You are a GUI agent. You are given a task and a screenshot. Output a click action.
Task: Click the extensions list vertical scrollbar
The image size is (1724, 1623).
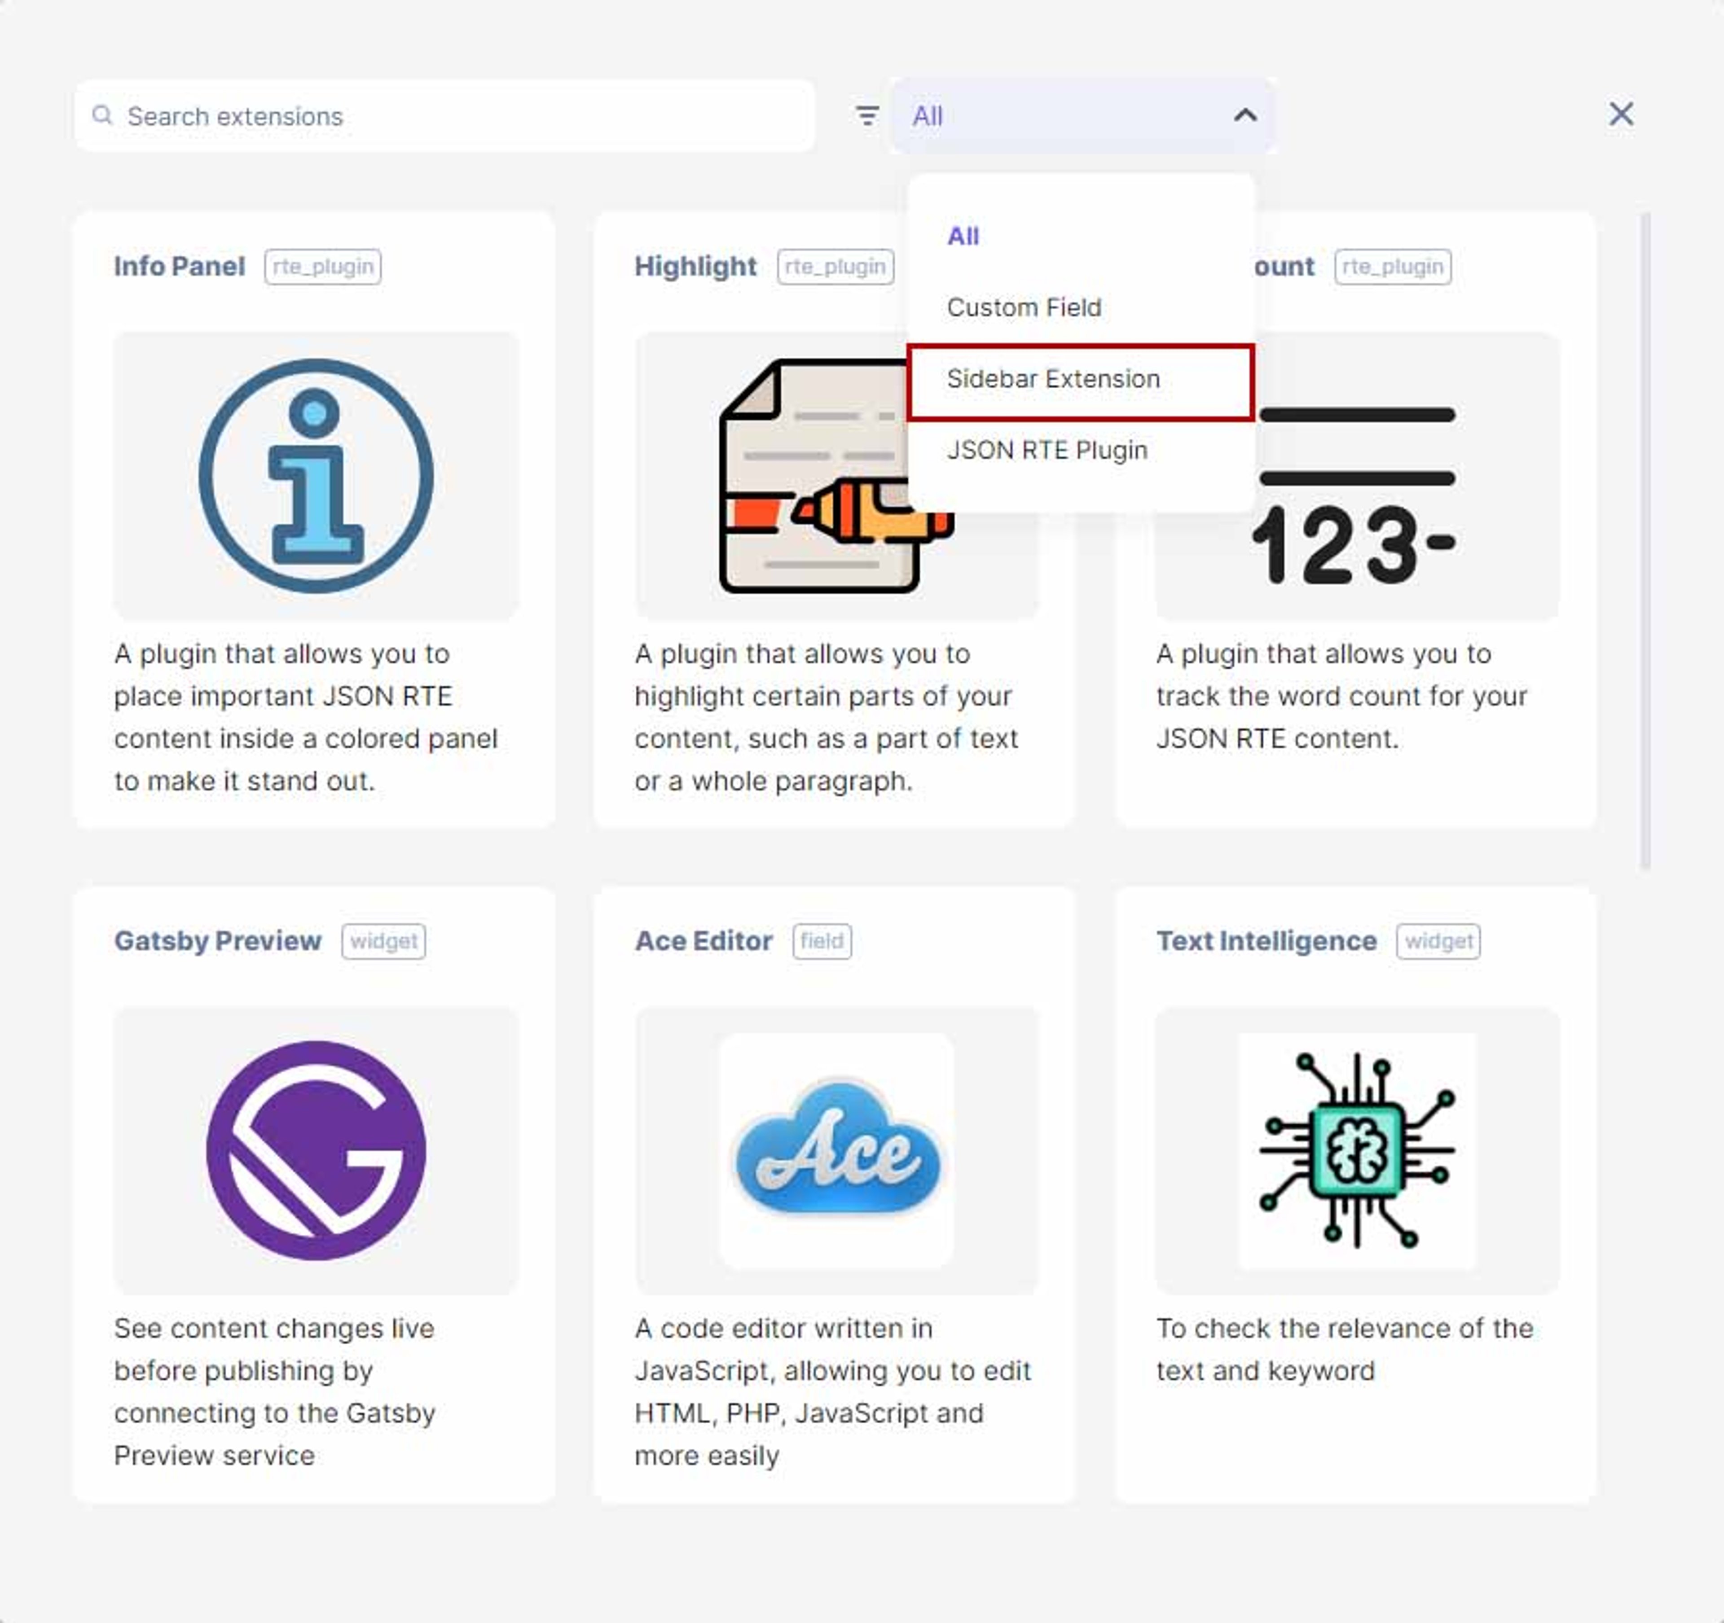(1645, 540)
